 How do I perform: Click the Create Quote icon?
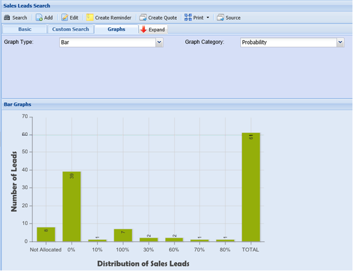click(x=143, y=18)
